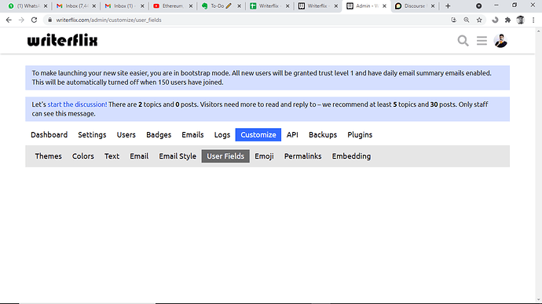Open the Embedding section
The height and width of the screenshot is (304, 542).
[x=351, y=156]
